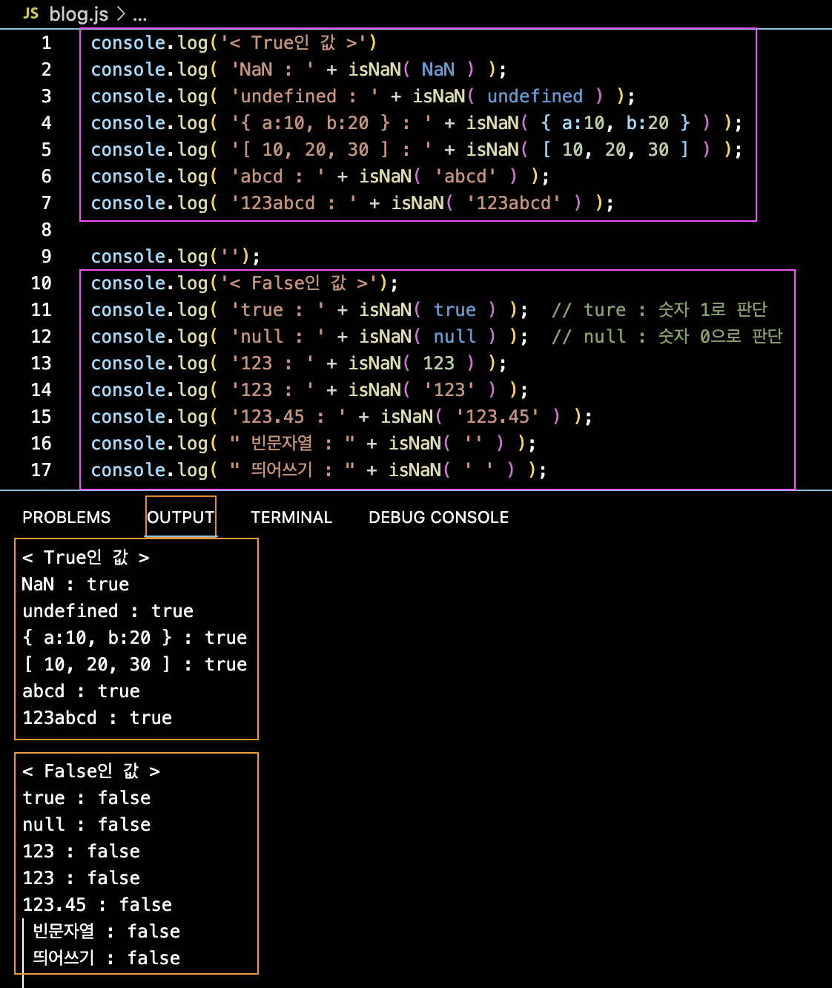Click '[ 10, 20, 30 ] : ' string on line 5
832x988 pixels.
tap(331, 150)
